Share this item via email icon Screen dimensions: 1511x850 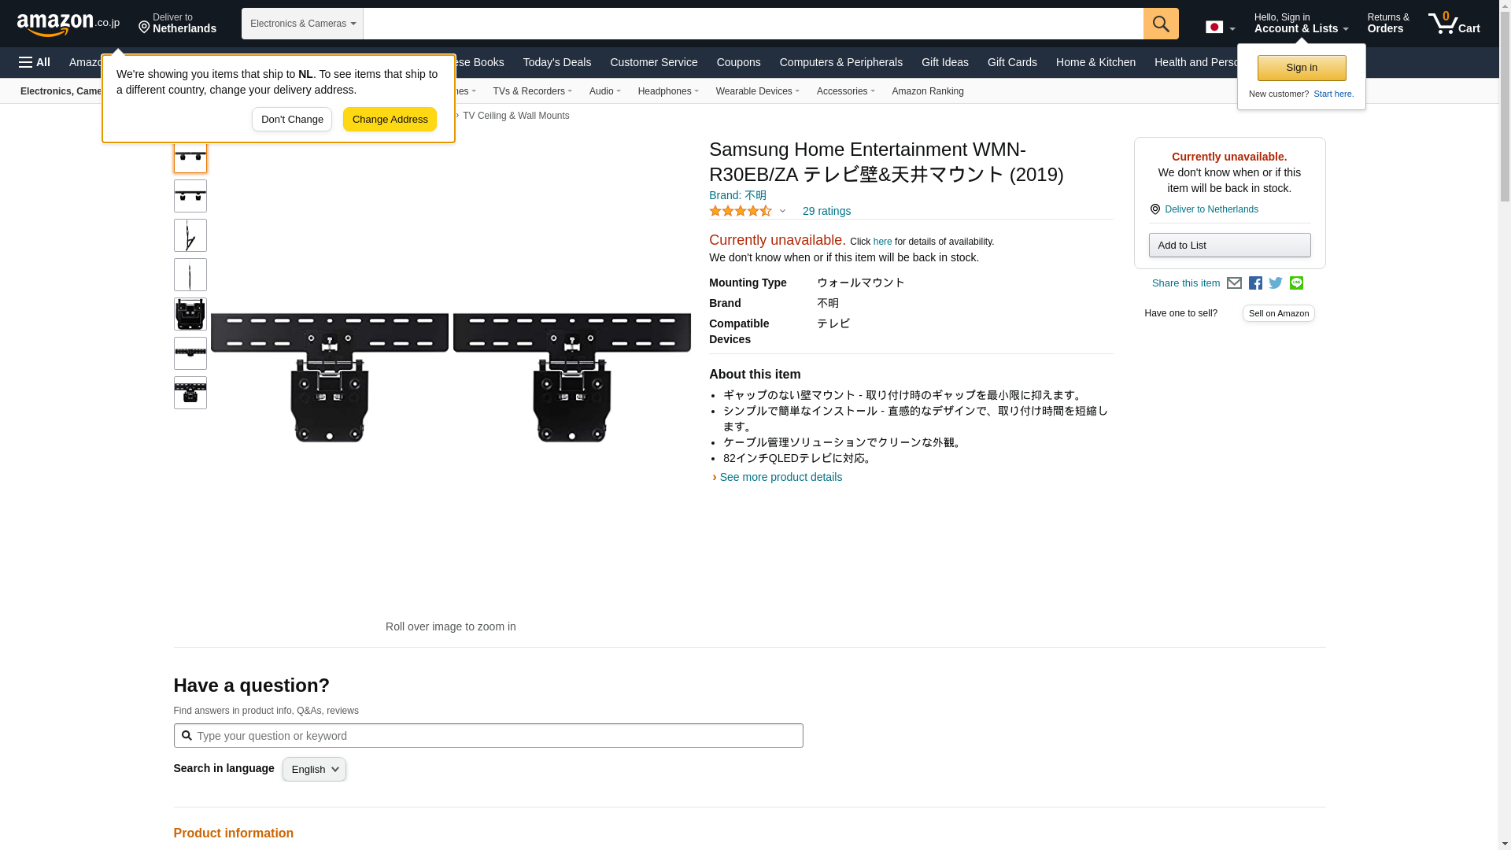coord(1234,283)
